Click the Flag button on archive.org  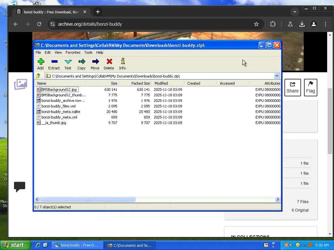coord(311,88)
